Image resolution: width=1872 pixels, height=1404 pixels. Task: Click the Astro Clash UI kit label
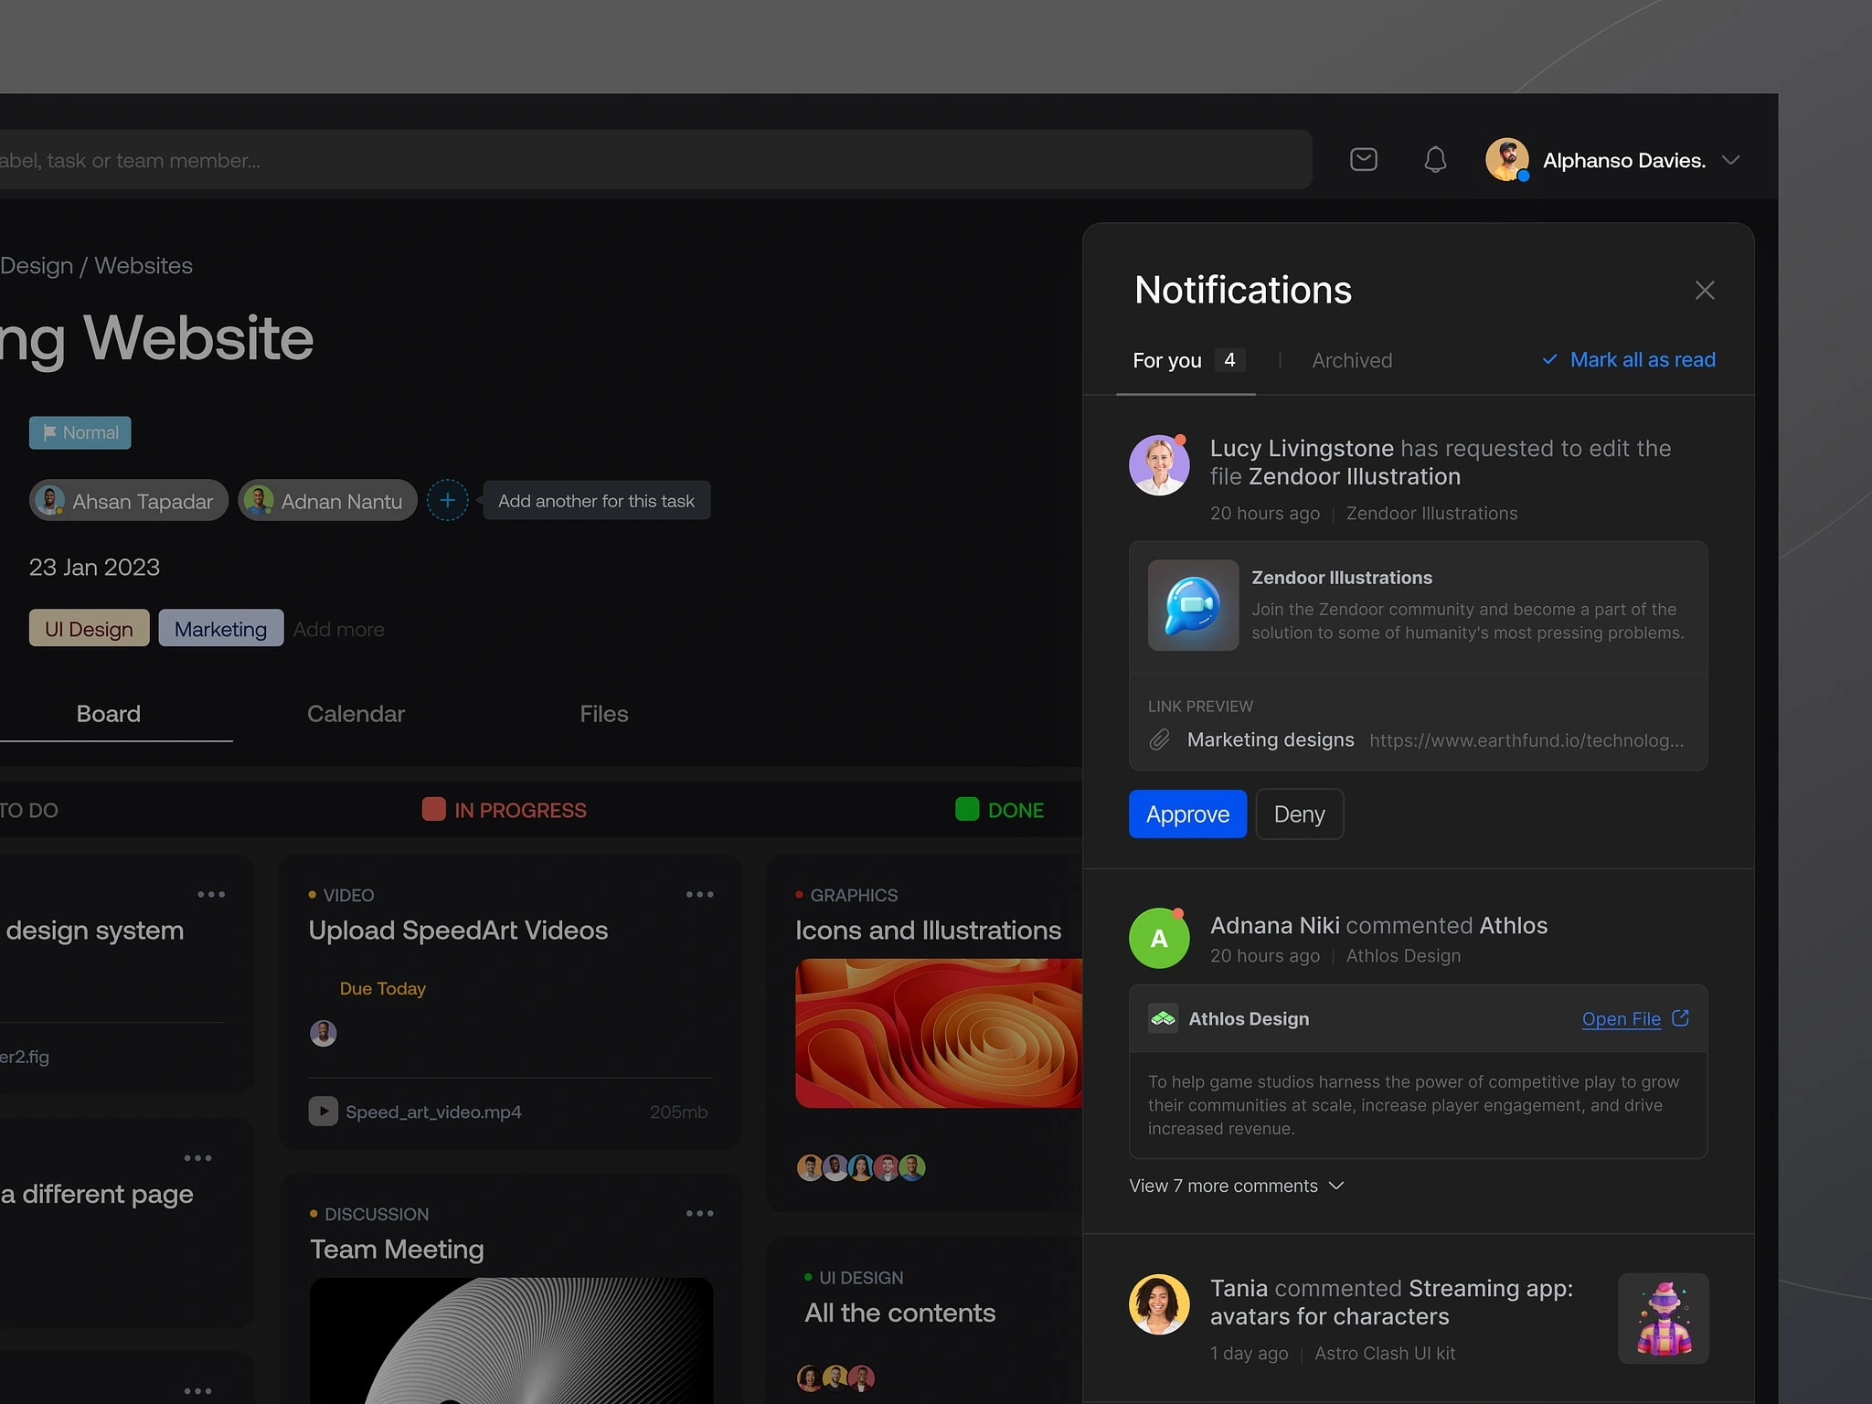pos(1385,1354)
